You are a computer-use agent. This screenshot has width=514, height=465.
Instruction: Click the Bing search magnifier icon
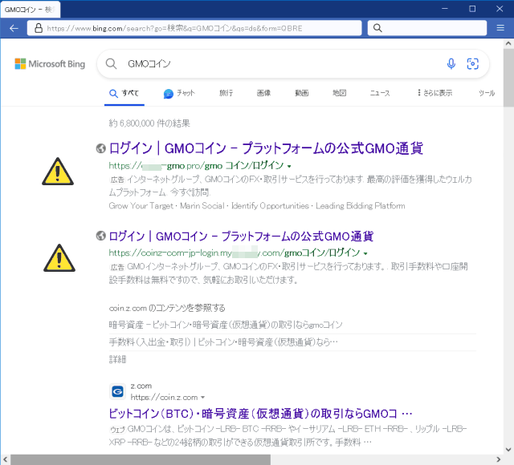111,64
